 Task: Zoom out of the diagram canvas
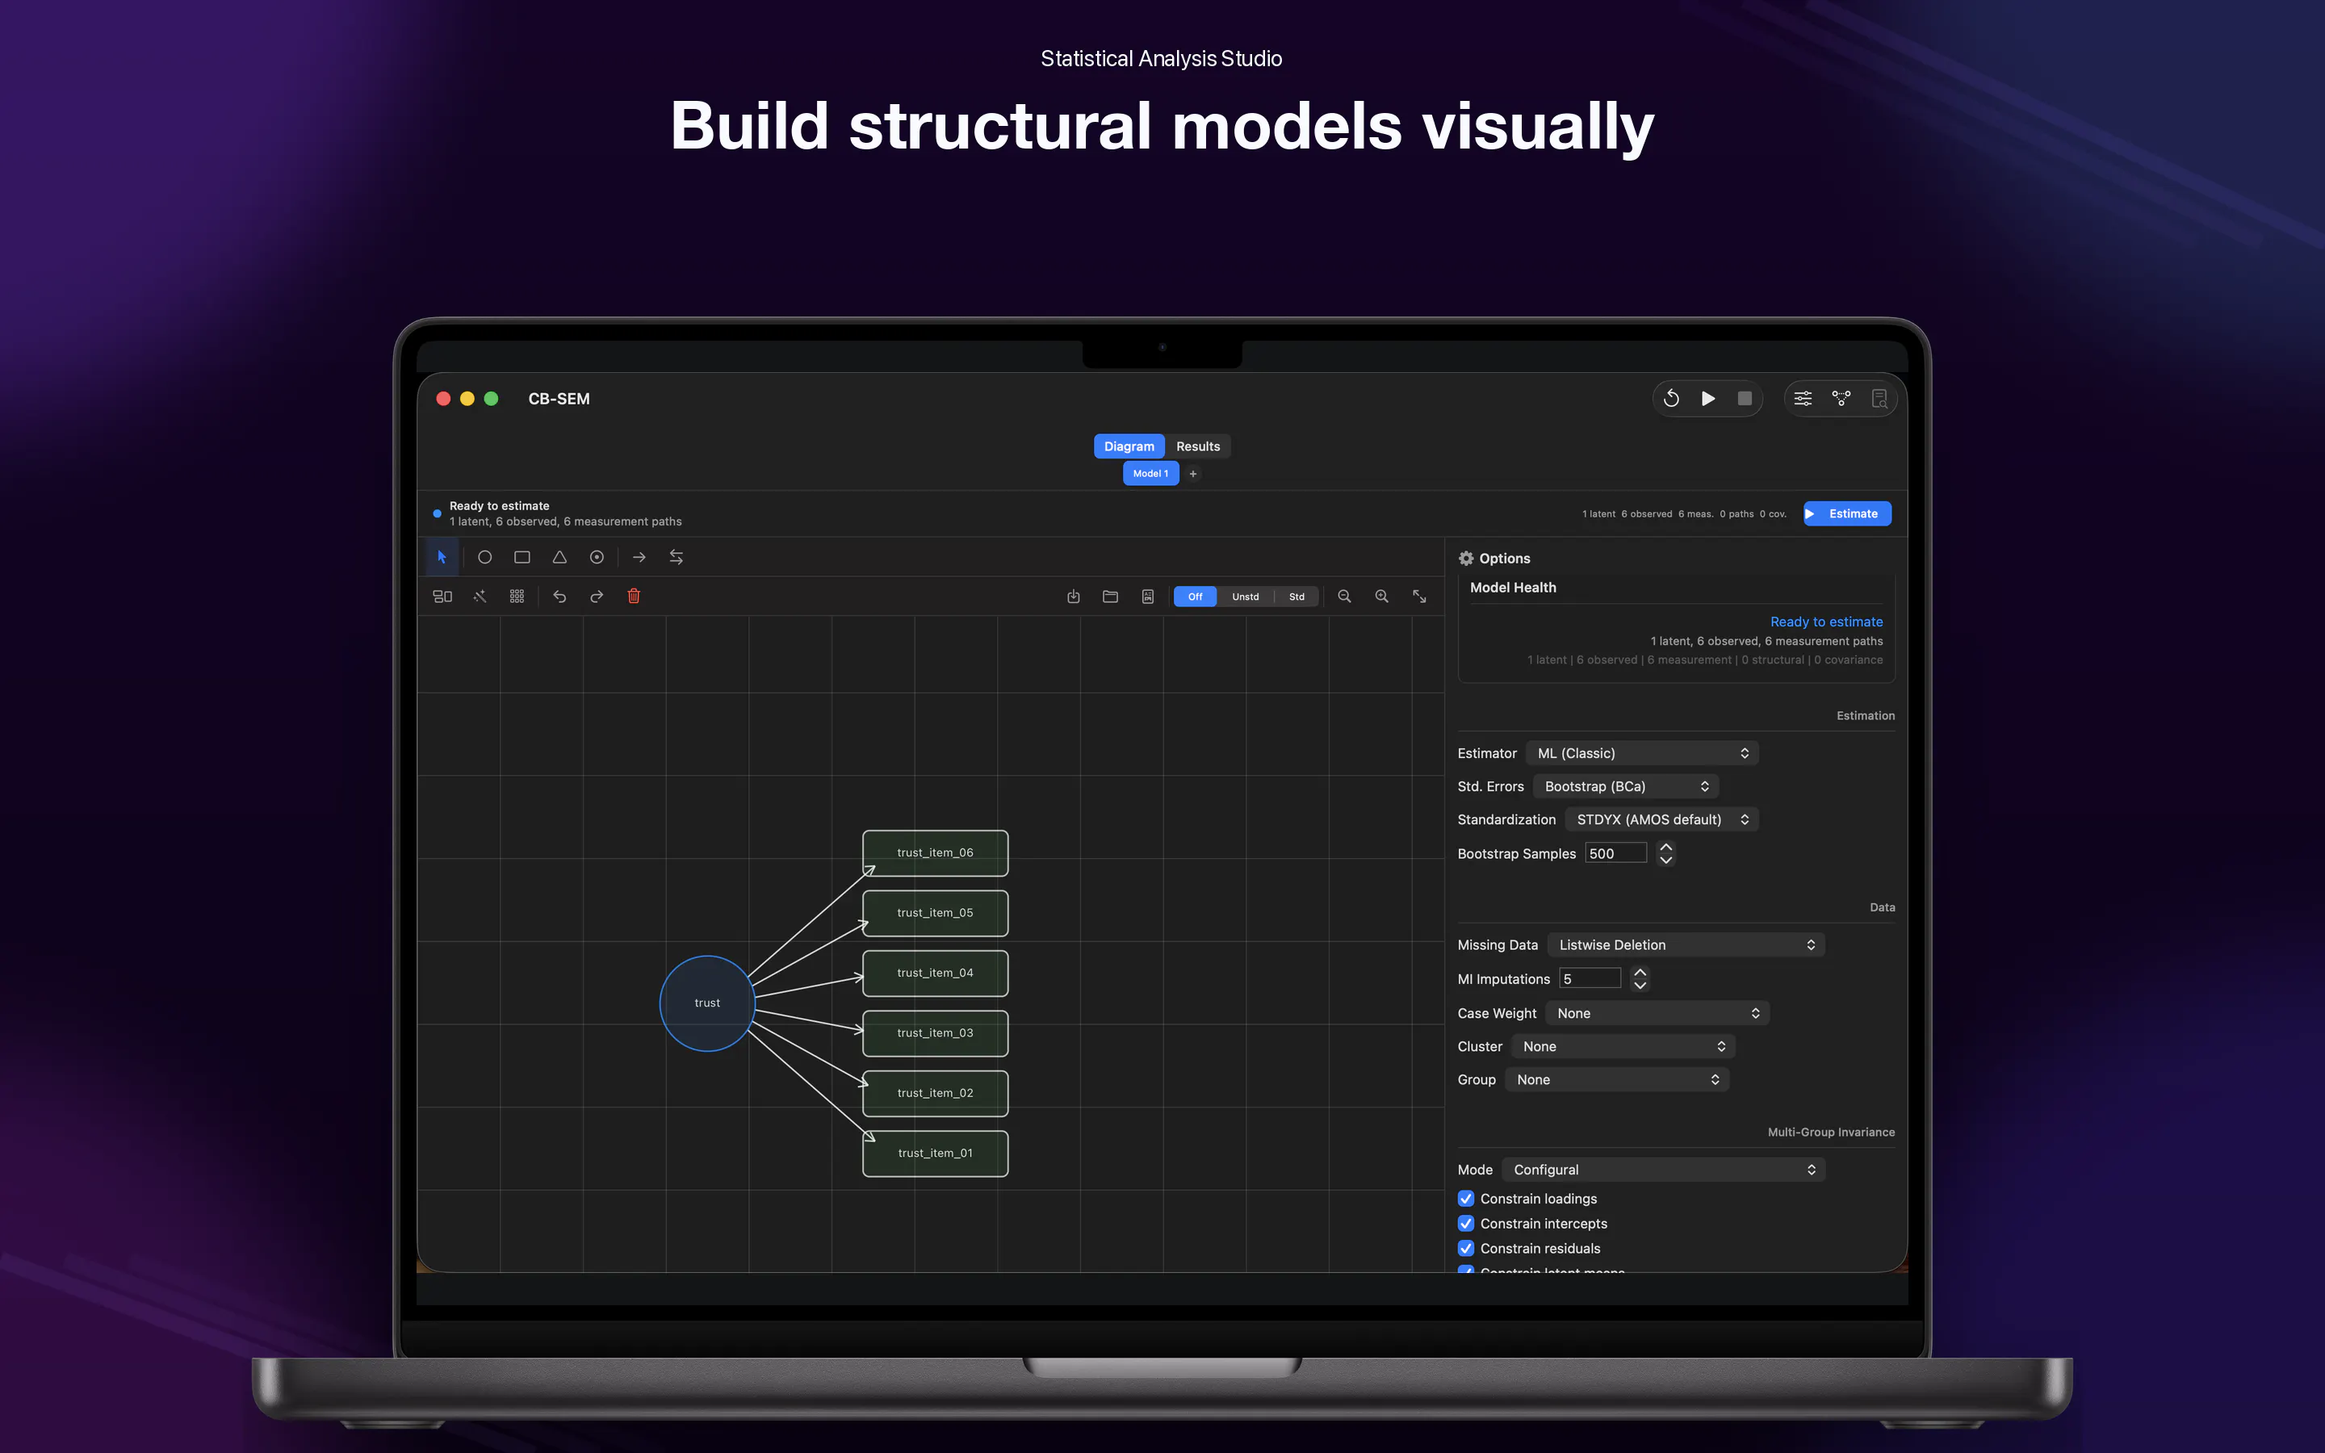(x=1344, y=597)
